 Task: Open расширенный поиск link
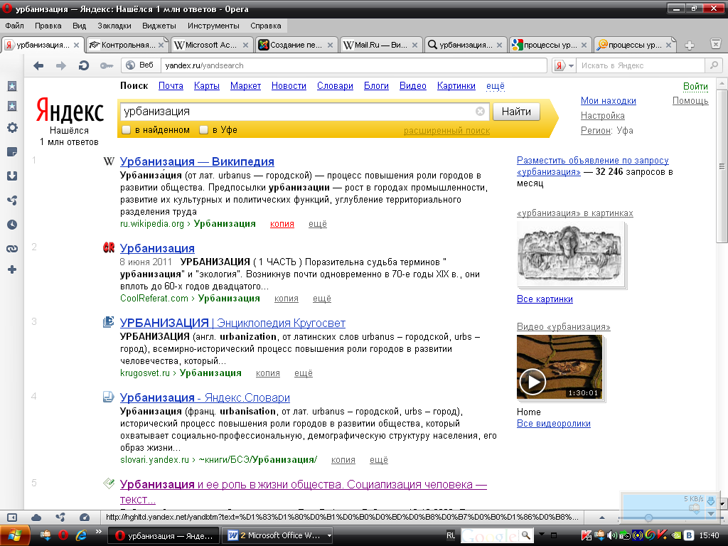446,131
